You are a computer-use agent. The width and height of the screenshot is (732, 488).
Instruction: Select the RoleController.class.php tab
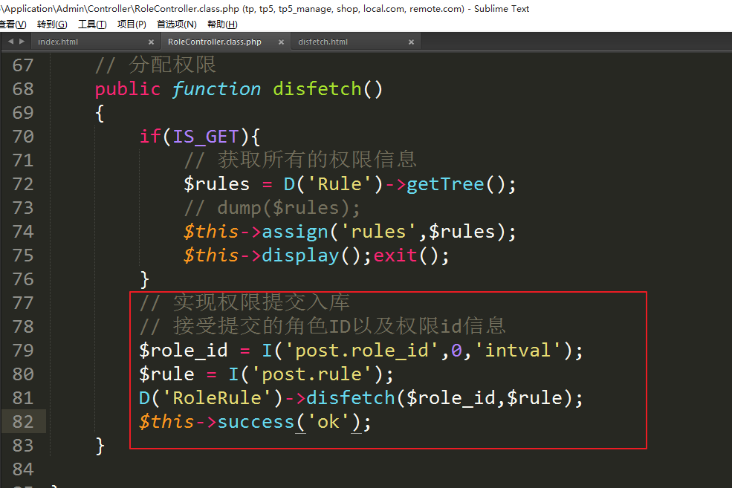click(x=214, y=42)
